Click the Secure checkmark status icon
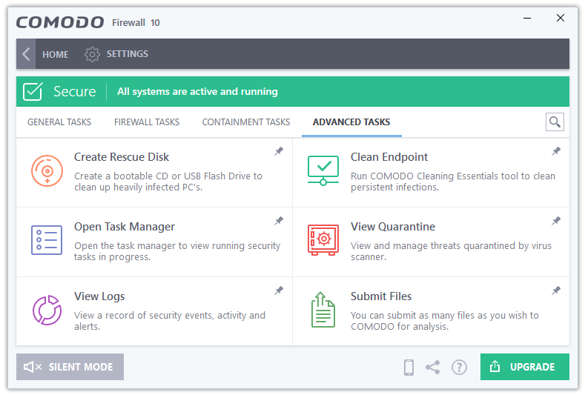585x395 pixels. click(33, 91)
